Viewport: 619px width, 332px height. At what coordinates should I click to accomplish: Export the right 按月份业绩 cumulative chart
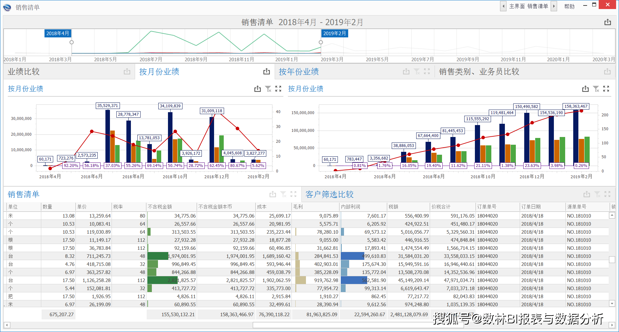(x=585, y=89)
